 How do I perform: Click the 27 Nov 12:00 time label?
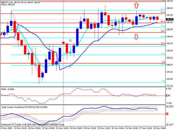click(x=146, y=128)
